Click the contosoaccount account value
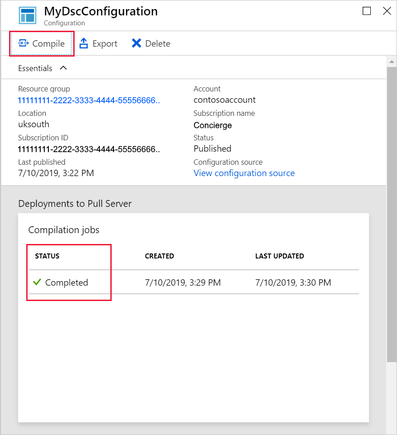Image resolution: width=397 pixels, height=435 pixels. (225, 100)
